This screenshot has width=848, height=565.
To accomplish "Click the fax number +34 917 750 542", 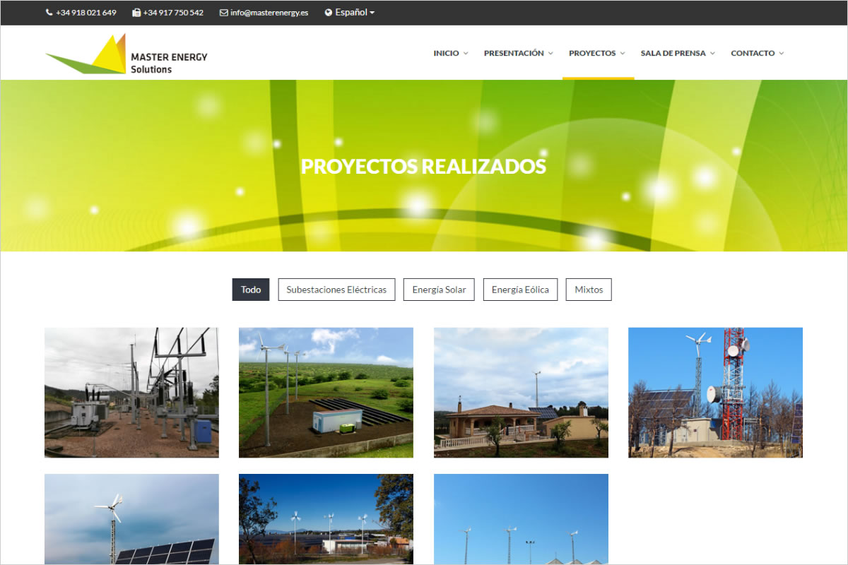I will [x=173, y=13].
